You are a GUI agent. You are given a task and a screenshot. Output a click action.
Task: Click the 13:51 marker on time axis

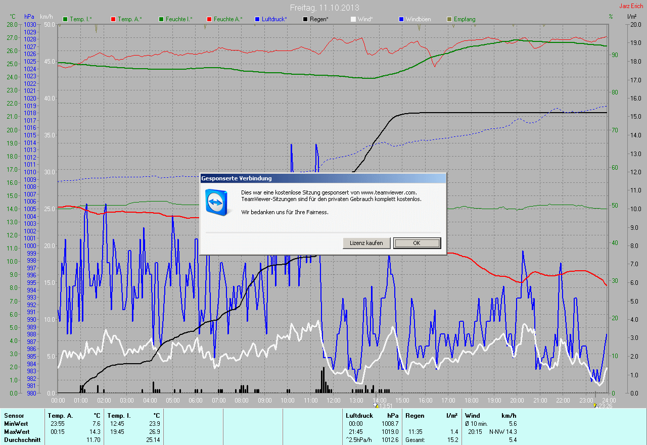click(386, 406)
